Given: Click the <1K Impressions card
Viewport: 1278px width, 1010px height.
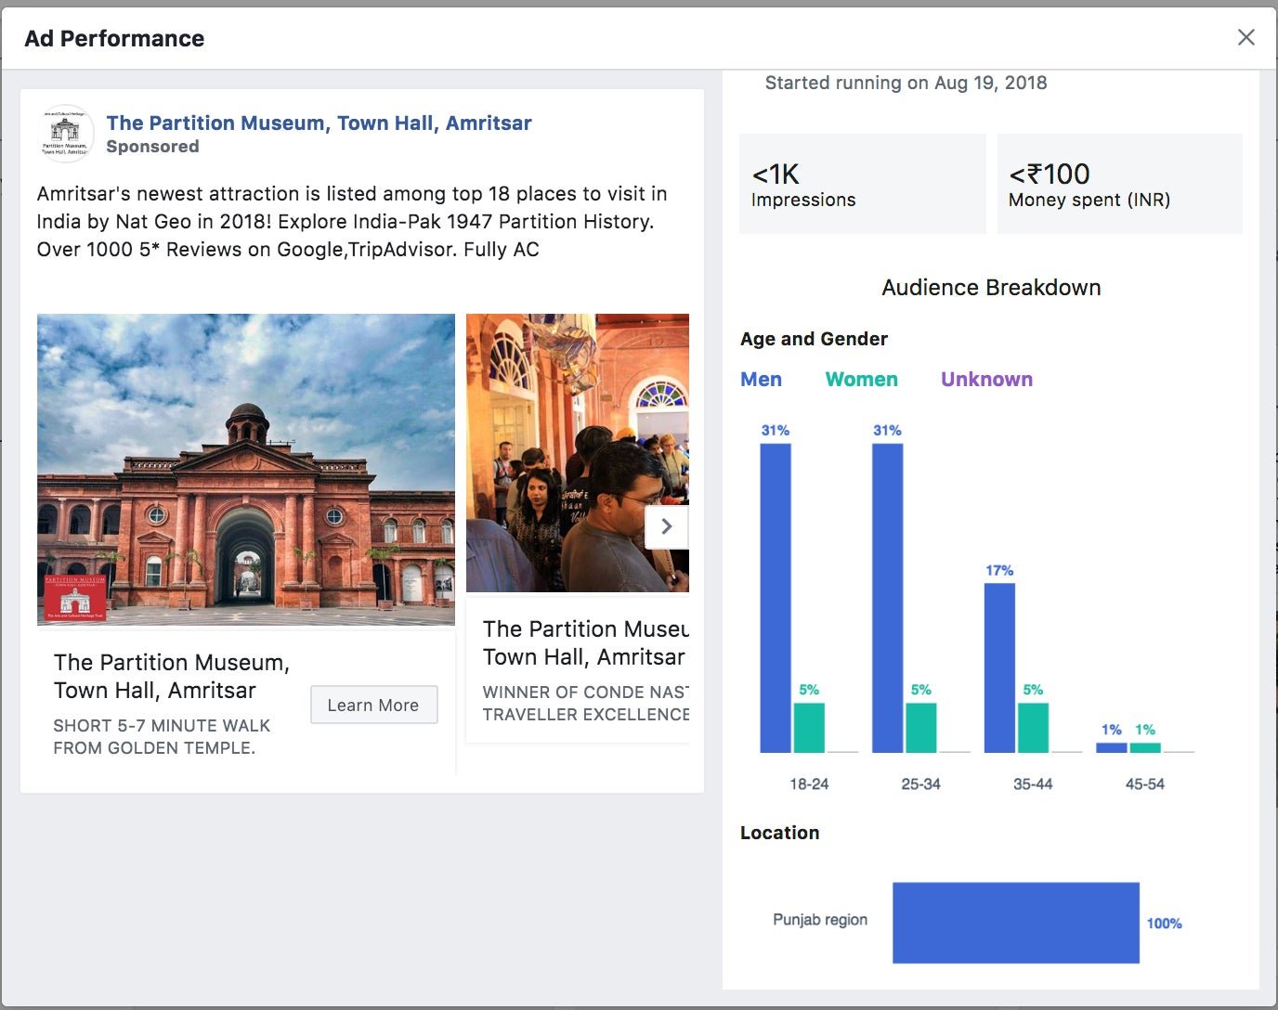Looking at the screenshot, I should click(x=862, y=184).
